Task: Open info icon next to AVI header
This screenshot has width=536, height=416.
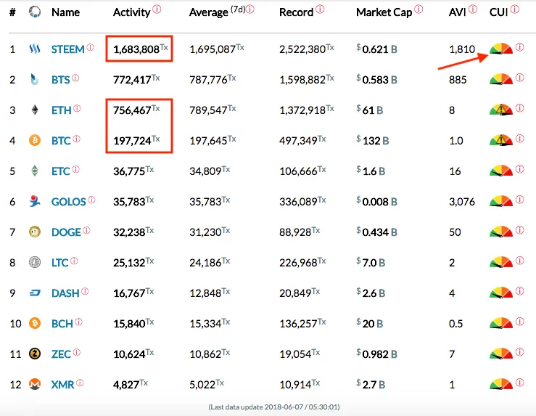Action: click(473, 9)
